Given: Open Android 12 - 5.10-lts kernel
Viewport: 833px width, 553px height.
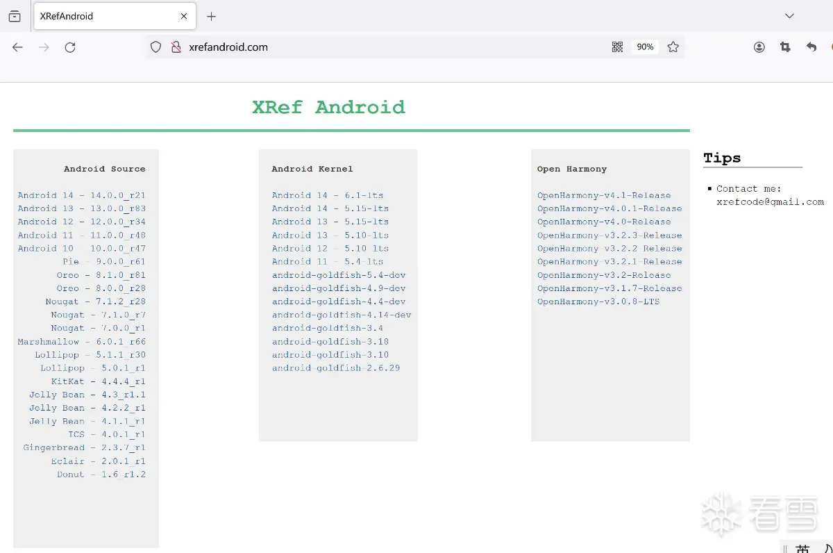Looking at the screenshot, I should (x=330, y=248).
